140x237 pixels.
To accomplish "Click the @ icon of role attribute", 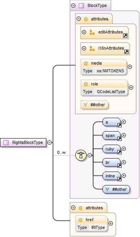I will click(86, 84).
